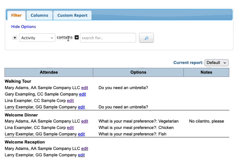Click the plus icon to add filter

15,38
